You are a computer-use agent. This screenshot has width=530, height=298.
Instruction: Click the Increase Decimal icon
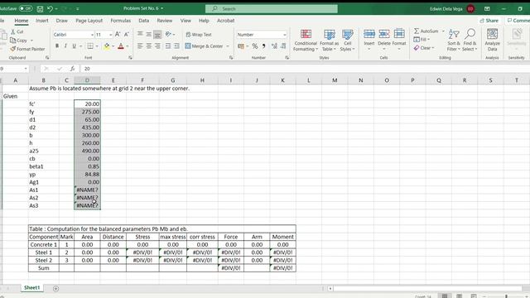pyautogui.click(x=274, y=46)
